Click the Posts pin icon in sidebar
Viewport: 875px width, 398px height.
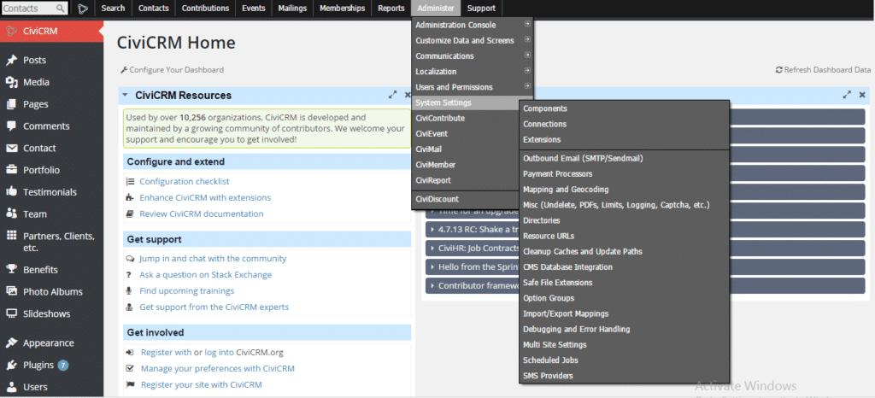coord(11,60)
